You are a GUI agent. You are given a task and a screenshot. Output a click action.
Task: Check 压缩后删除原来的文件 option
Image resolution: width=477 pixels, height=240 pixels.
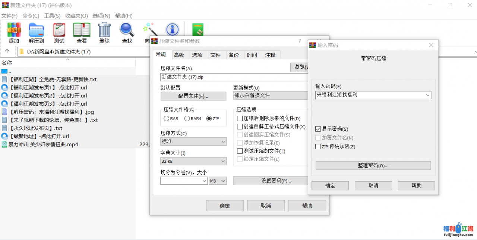[240, 119]
